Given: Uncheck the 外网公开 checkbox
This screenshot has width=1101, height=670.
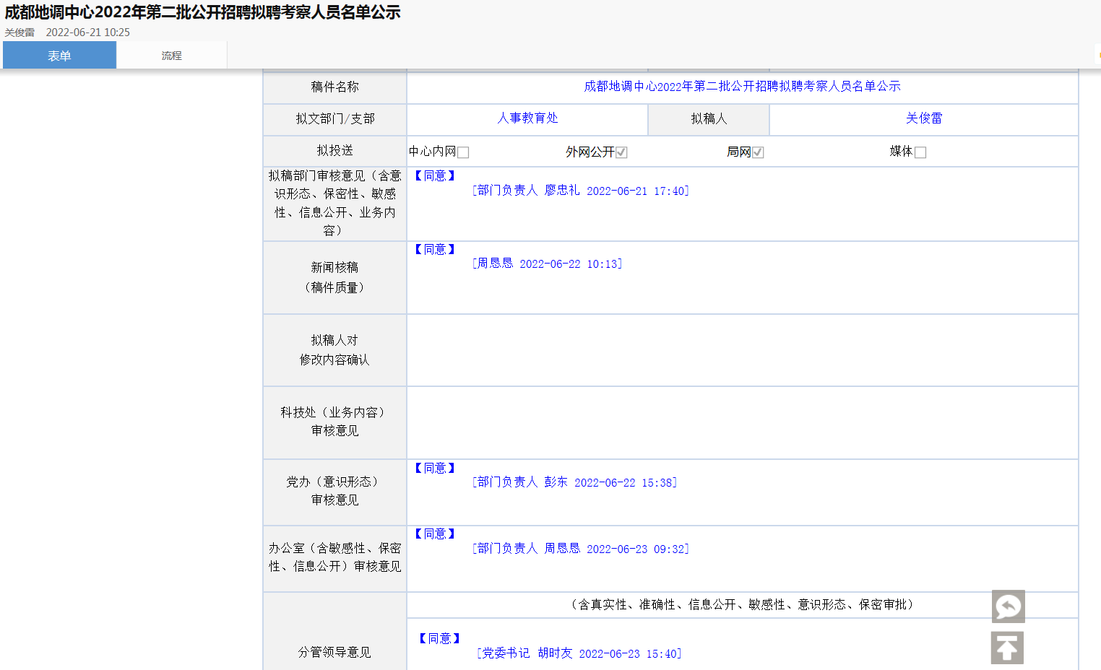Looking at the screenshot, I should coord(621,152).
